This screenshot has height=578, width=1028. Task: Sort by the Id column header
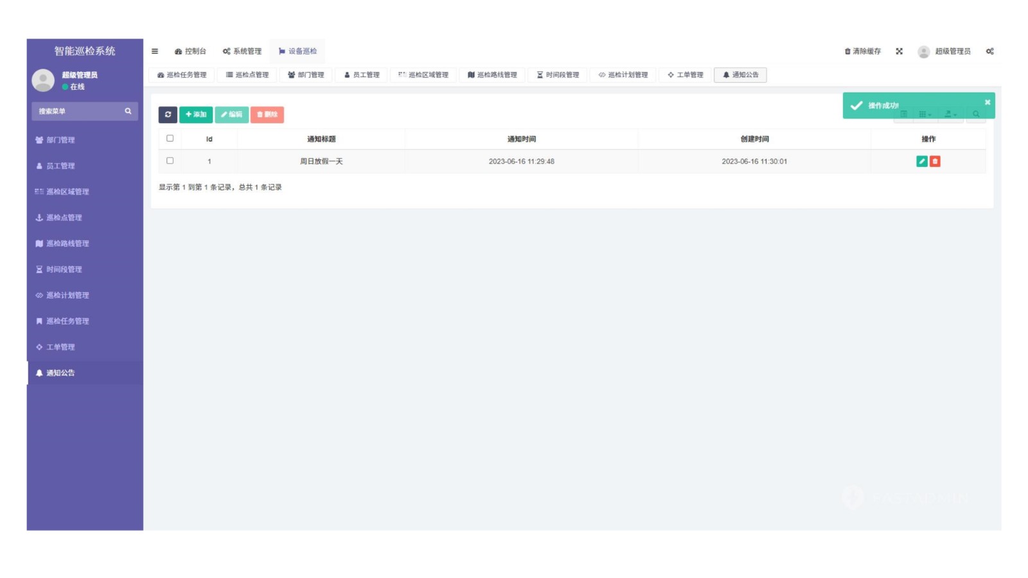click(x=209, y=139)
